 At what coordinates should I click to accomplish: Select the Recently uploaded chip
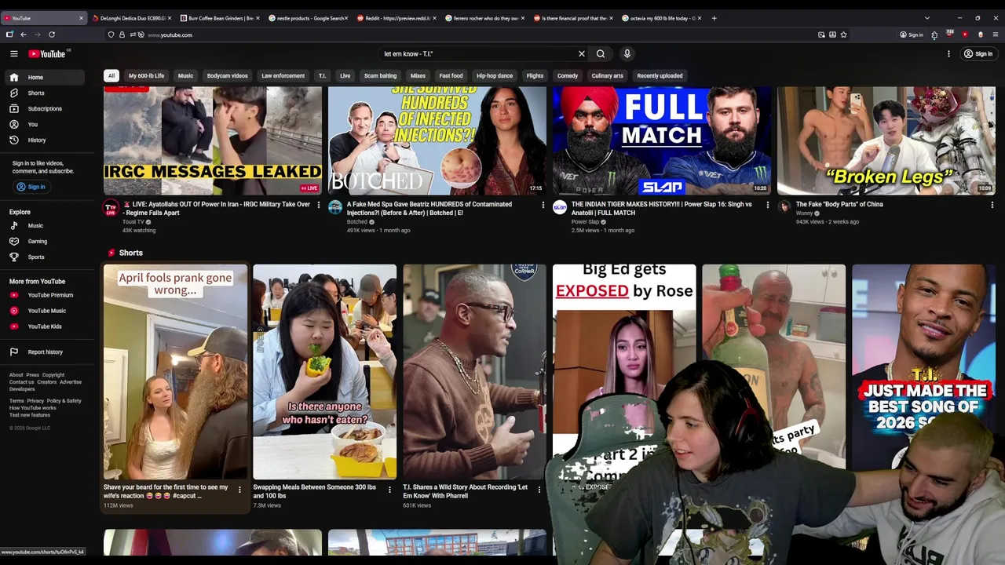(x=660, y=76)
